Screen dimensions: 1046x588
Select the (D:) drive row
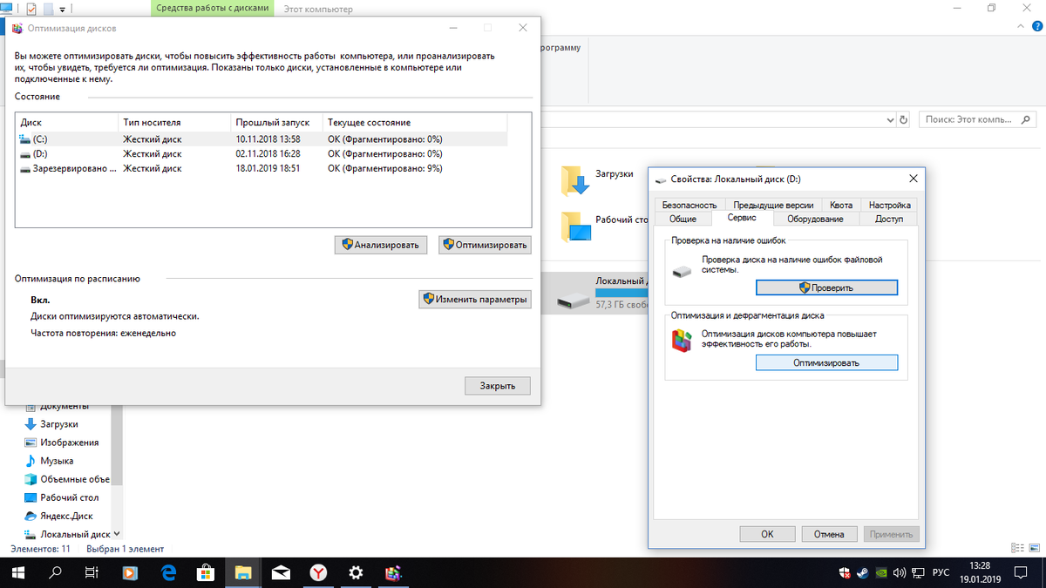[x=261, y=153]
